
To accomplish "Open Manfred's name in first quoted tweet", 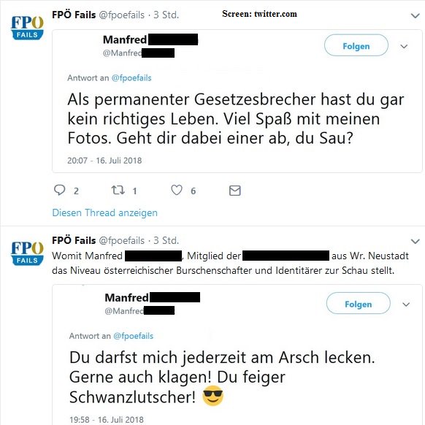I will pos(125,39).
